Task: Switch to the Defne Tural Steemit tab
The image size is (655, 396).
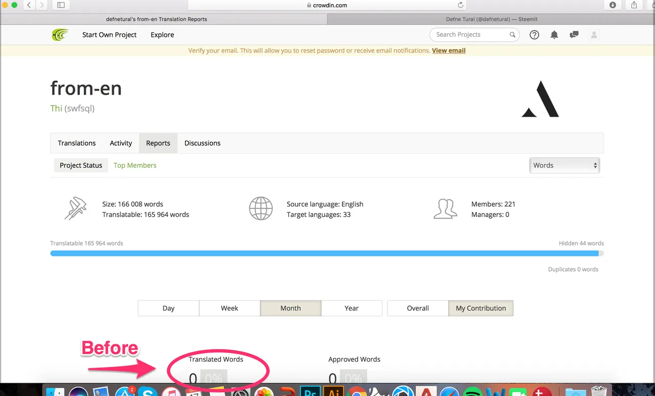Action: pyautogui.click(x=491, y=19)
